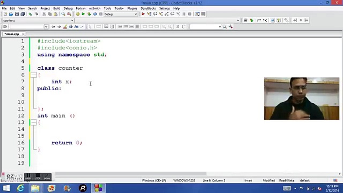Open the File menu
Image resolution: width=343 pixels, height=193 pixels.
4,8
